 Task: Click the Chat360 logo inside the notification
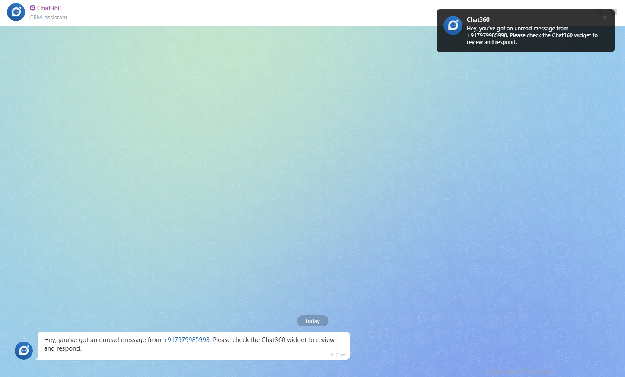[x=453, y=25]
